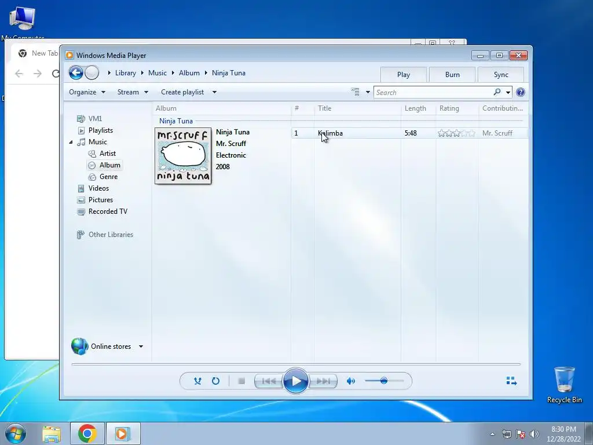Adjust the player volume slider

point(384,381)
